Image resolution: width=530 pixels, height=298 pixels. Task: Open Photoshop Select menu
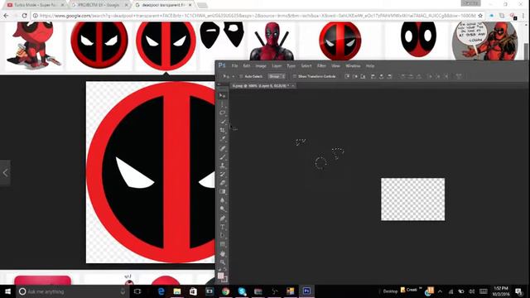point(306,66)
